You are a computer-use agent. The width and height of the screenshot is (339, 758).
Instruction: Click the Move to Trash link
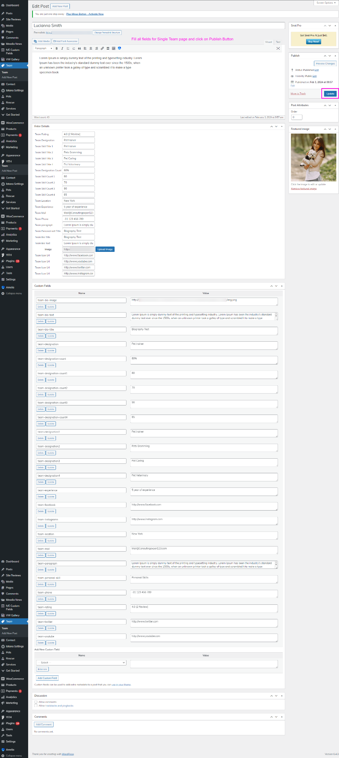298,94
